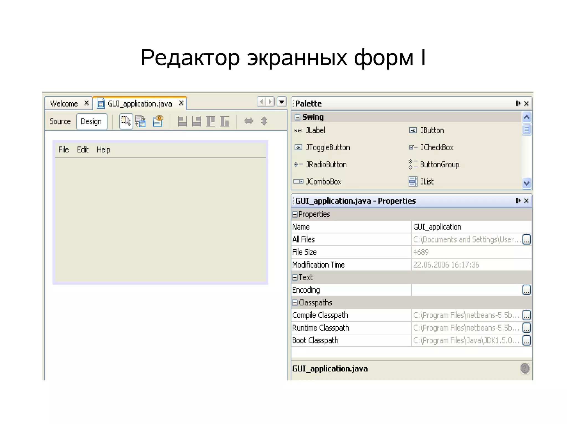
Task: Click the form design canvas area
Action: click(160, 220)
